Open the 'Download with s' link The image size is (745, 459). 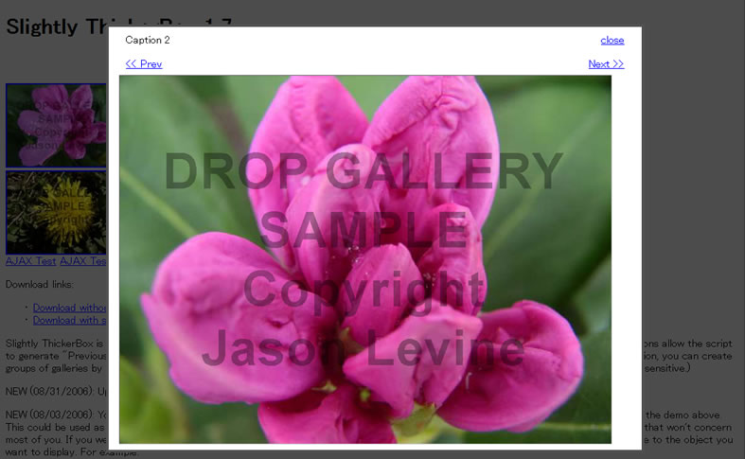pos(70,320)
